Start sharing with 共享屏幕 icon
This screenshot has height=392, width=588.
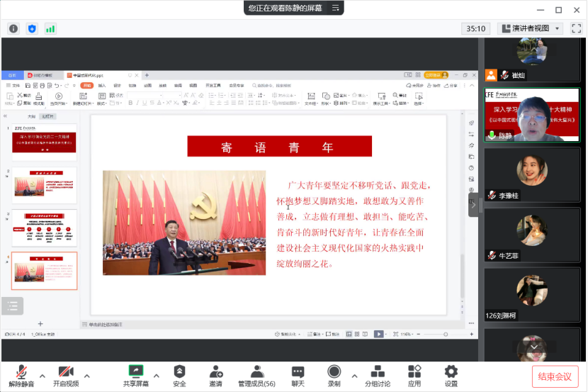[136, 372]
